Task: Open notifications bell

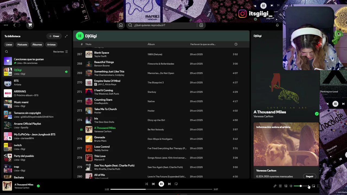Action: 277,25
